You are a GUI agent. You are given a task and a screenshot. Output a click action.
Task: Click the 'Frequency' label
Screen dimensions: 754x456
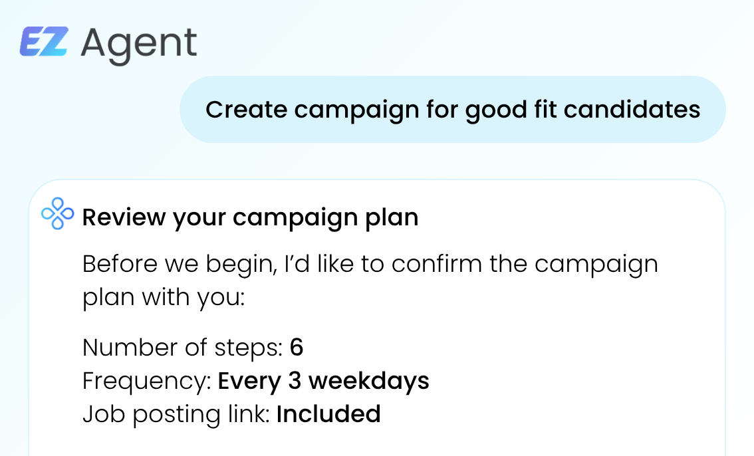pos(147,382)
